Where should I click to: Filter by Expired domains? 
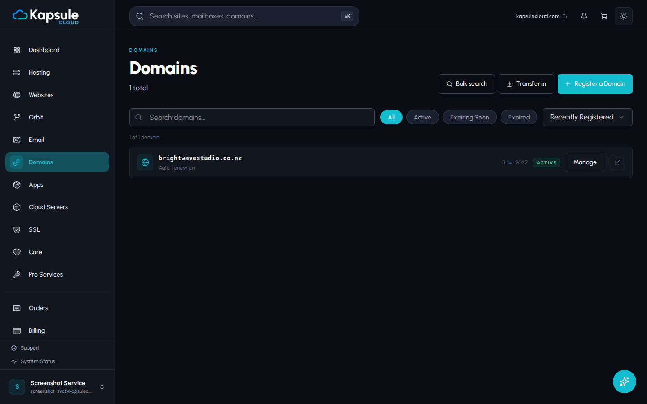pos(519,117)
